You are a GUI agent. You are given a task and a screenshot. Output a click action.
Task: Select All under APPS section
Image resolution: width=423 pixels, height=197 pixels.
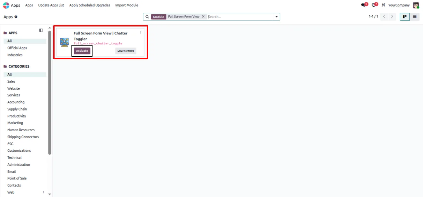(x=25, y=41)
